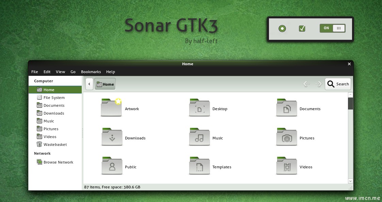Screen dimensions: 382x202
Task: Select the Templates folder label
Action: coord(222,167)
